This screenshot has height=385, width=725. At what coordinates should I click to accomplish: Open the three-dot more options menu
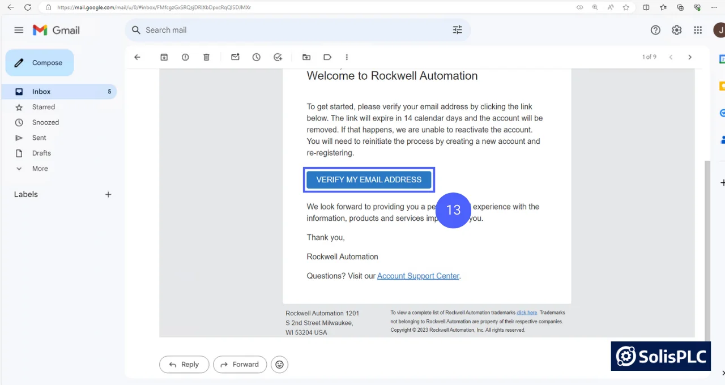347,57
